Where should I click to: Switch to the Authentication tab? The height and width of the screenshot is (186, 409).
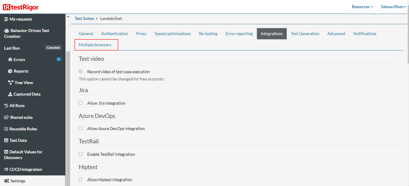point(114,34)
